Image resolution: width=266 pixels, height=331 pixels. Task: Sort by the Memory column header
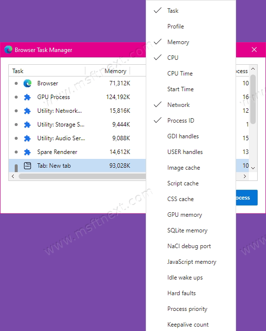click(x=107, y=71)
